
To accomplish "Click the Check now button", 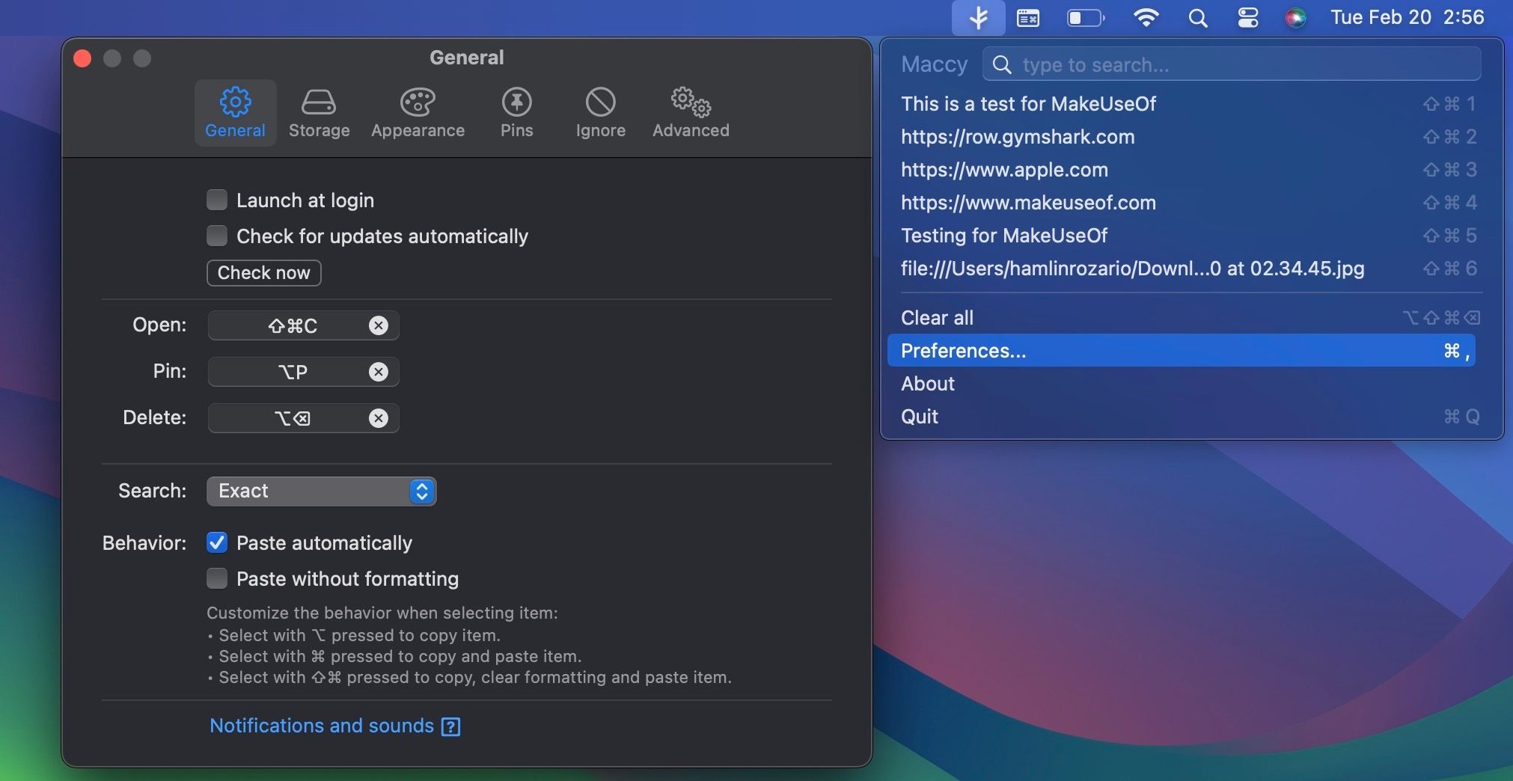I will pos(263,272).
